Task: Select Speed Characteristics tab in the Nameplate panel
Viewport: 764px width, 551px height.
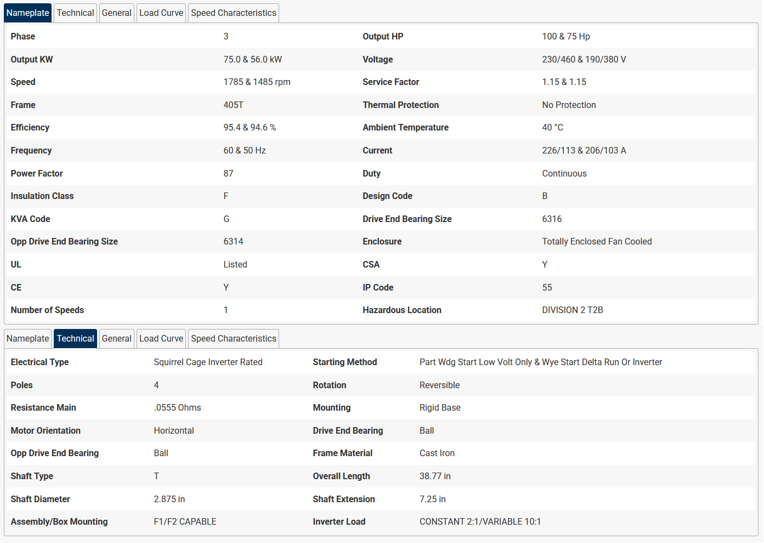Action: (x=233, y=13)
